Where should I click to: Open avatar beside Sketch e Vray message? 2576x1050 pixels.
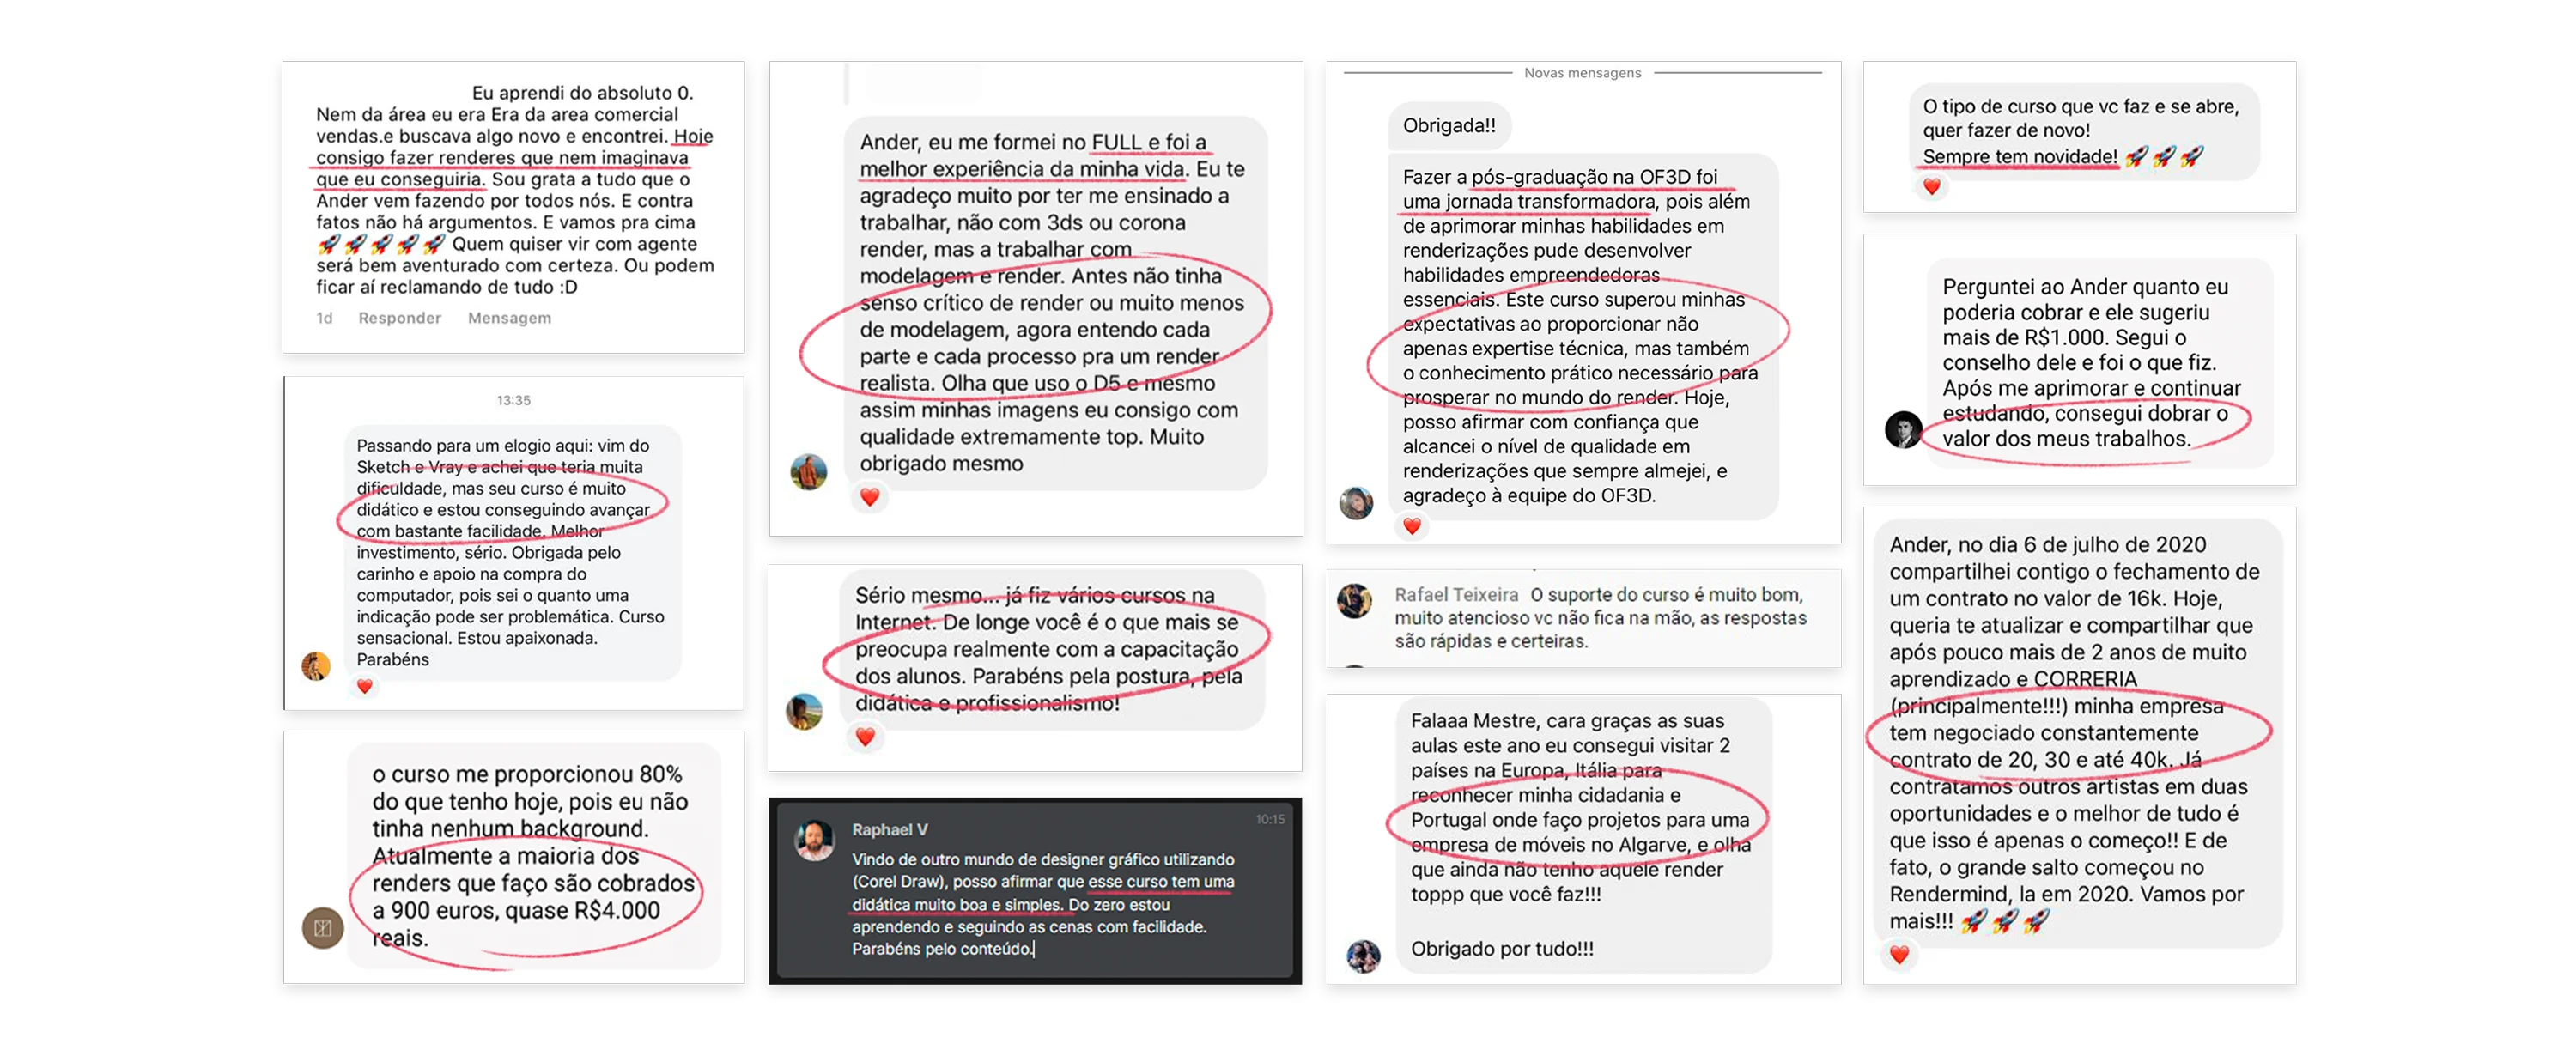pos(316,666)
